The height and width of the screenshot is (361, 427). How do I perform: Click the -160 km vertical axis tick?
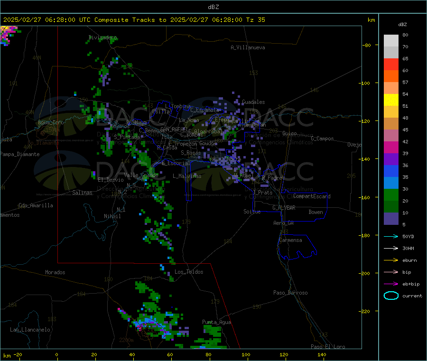pos(365,197)
